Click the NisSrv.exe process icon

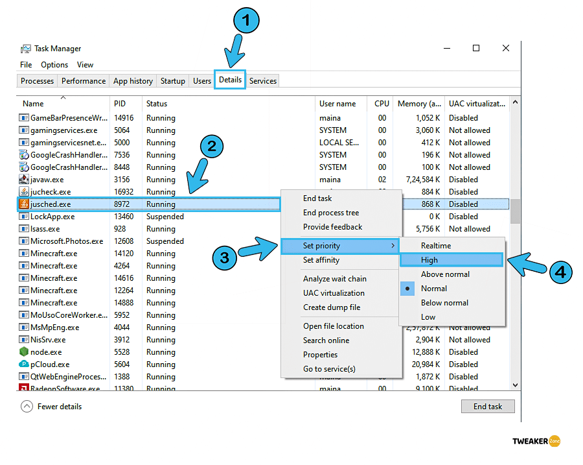[x=24, y=340]
